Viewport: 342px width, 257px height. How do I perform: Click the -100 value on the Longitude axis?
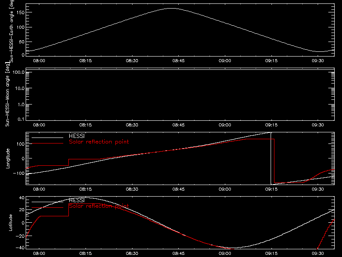(x=19, y=173)
